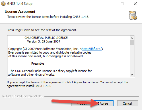Click the empty scrollbar track below the thumb
The height and width of the screenshot is (110, 142).
132,59
